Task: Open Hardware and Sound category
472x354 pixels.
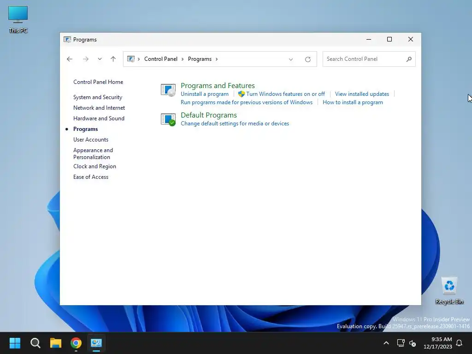Action: point(99,118)
